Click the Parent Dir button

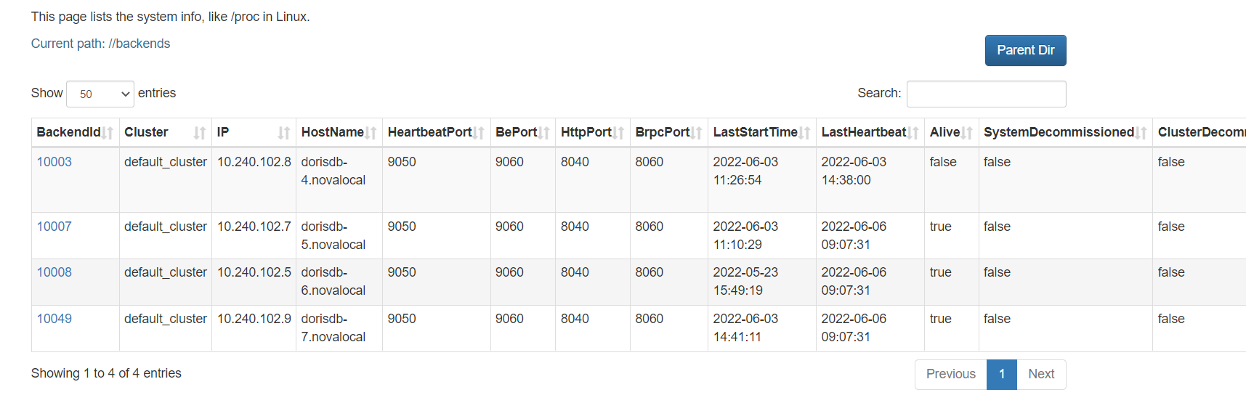(1025, 50)
